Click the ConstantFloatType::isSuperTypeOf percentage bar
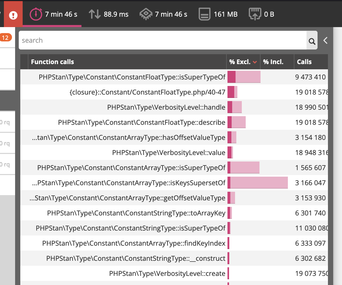The height and width of the screenshot is (285, 342). (x=244, y=77)
